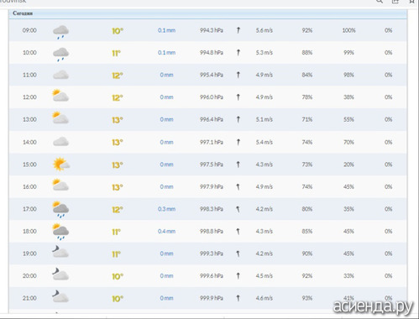Click the 0.1 mm precipitation at 09:00

(x=166, y=30)
